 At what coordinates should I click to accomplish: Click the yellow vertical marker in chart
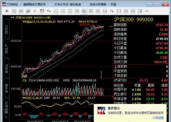pyautogui.click(x=101, y=74)
